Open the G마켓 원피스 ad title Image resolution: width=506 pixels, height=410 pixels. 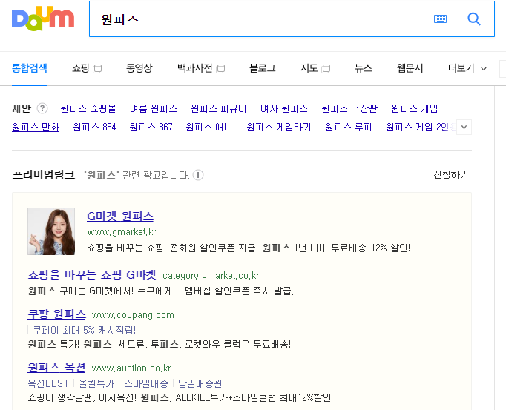120,216
